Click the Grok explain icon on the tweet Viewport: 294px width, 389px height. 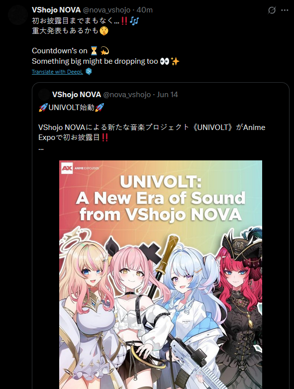(x=272, y=10)
